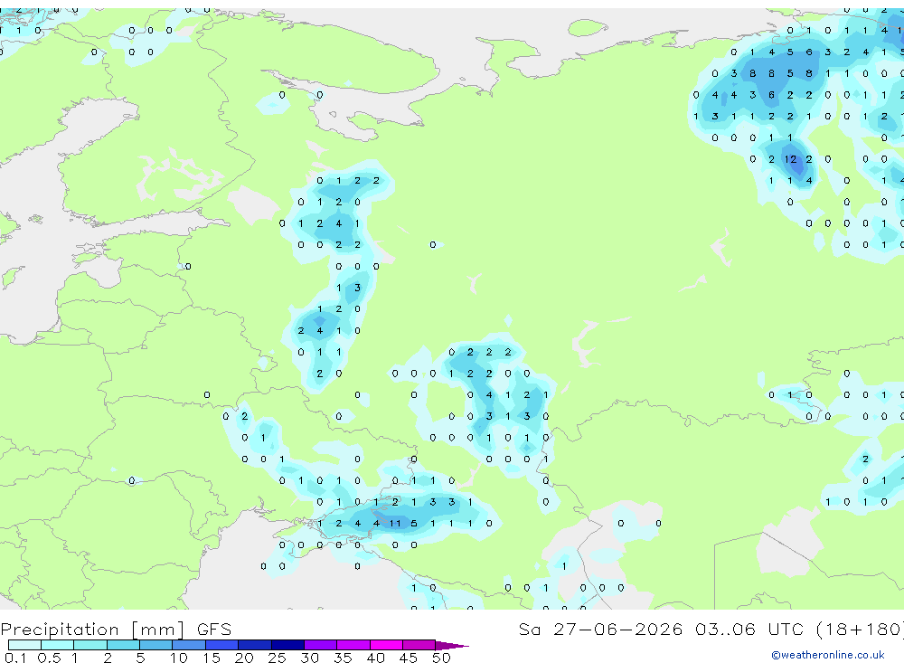
Task: Pick the 45–50 mm legend color swatch
Action: click(419, 645)
